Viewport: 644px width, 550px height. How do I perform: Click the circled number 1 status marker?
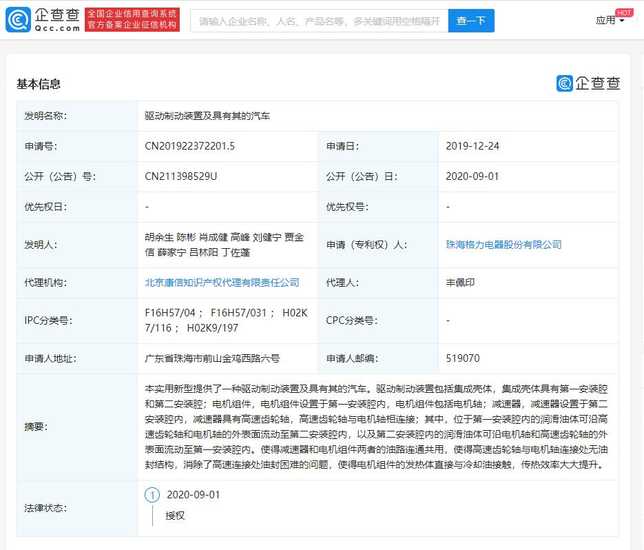(x=152, y=495)
